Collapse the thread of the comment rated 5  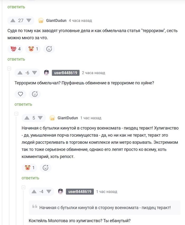16,114
